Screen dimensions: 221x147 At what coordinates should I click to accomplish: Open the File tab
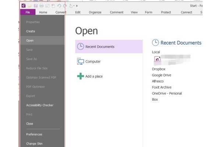pyautogui.click(x=28, y=12)
